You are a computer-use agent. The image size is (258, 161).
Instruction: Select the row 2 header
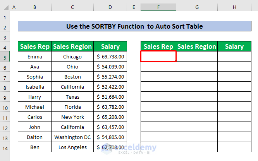click(5, 27)
